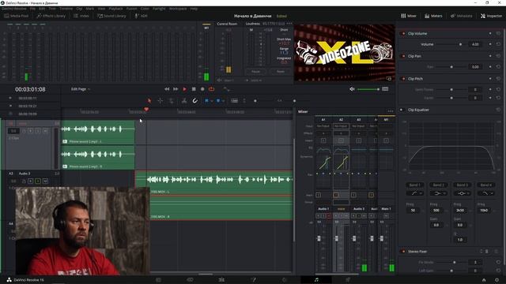Select the Pointer selection tool

(x=149, y=101)
